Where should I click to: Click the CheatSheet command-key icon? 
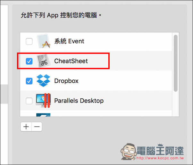pyautogui.click(x=44, y=61)
